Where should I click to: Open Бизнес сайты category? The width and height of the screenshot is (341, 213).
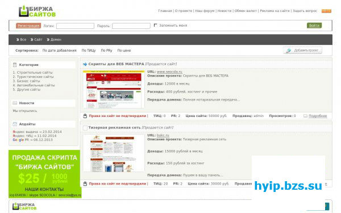point(28,81)
